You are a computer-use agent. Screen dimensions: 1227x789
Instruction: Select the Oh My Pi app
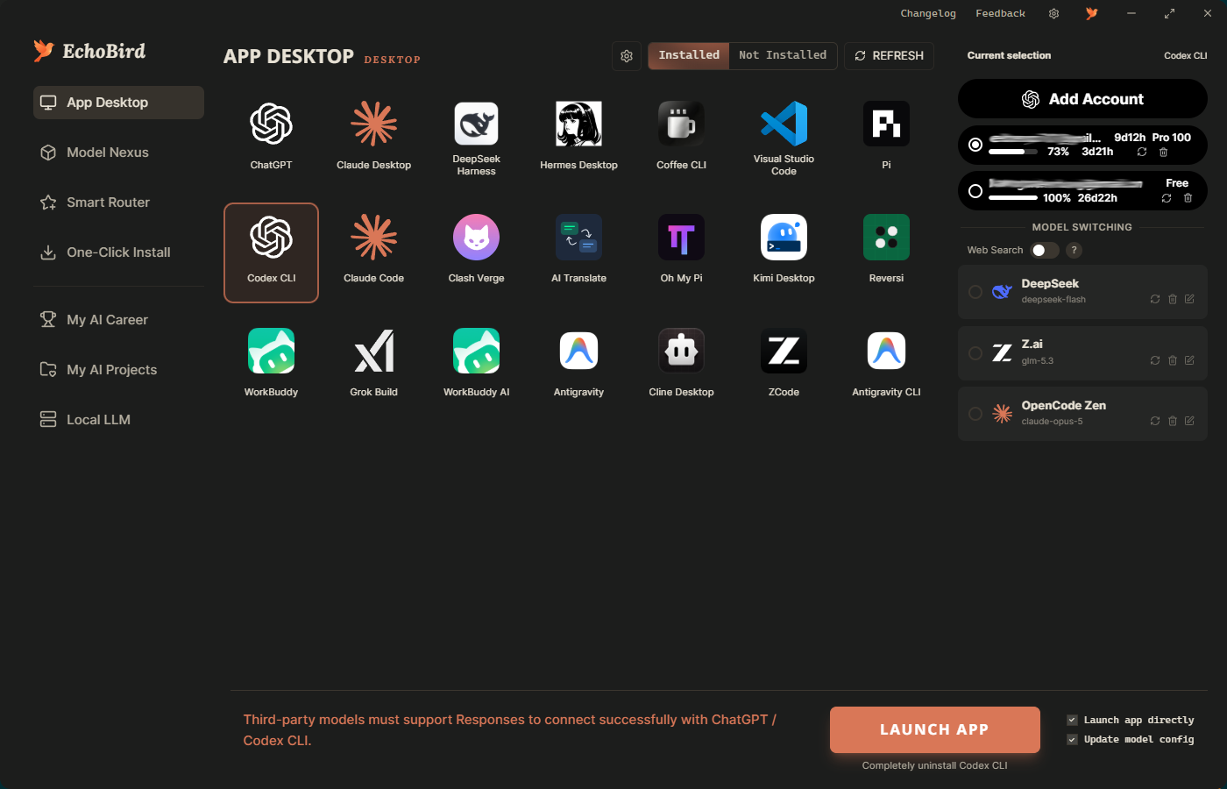click(681, 252)
